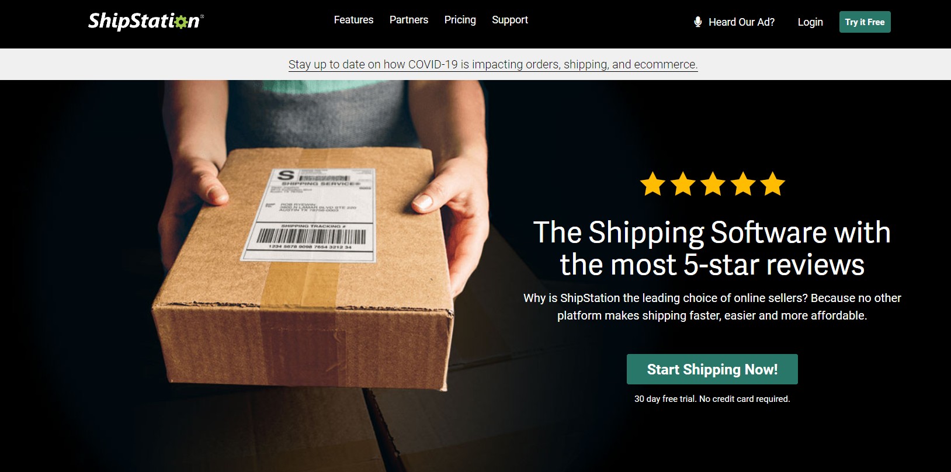Viewport: 951px width, 472px height.
Task: Click the gear icon in ShipStation logo
Action: click(x=181, y=22)
